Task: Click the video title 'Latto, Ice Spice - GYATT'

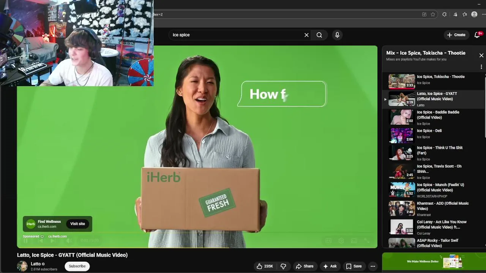Action: click(72, 255)
